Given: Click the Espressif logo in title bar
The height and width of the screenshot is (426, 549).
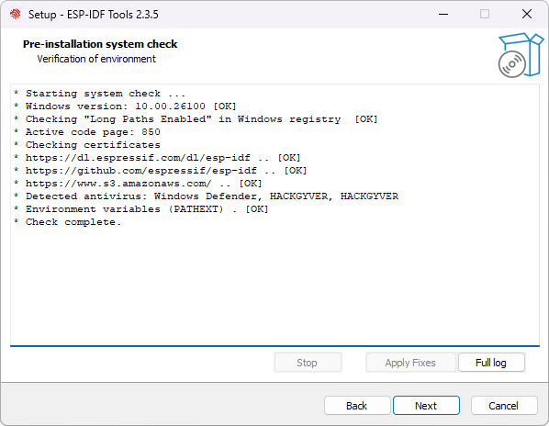Looking at the screenshot, I should point(15,14).
